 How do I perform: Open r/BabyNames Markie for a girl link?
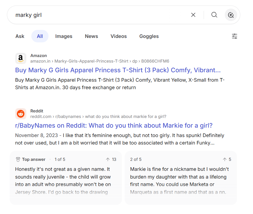click(114, 125)
